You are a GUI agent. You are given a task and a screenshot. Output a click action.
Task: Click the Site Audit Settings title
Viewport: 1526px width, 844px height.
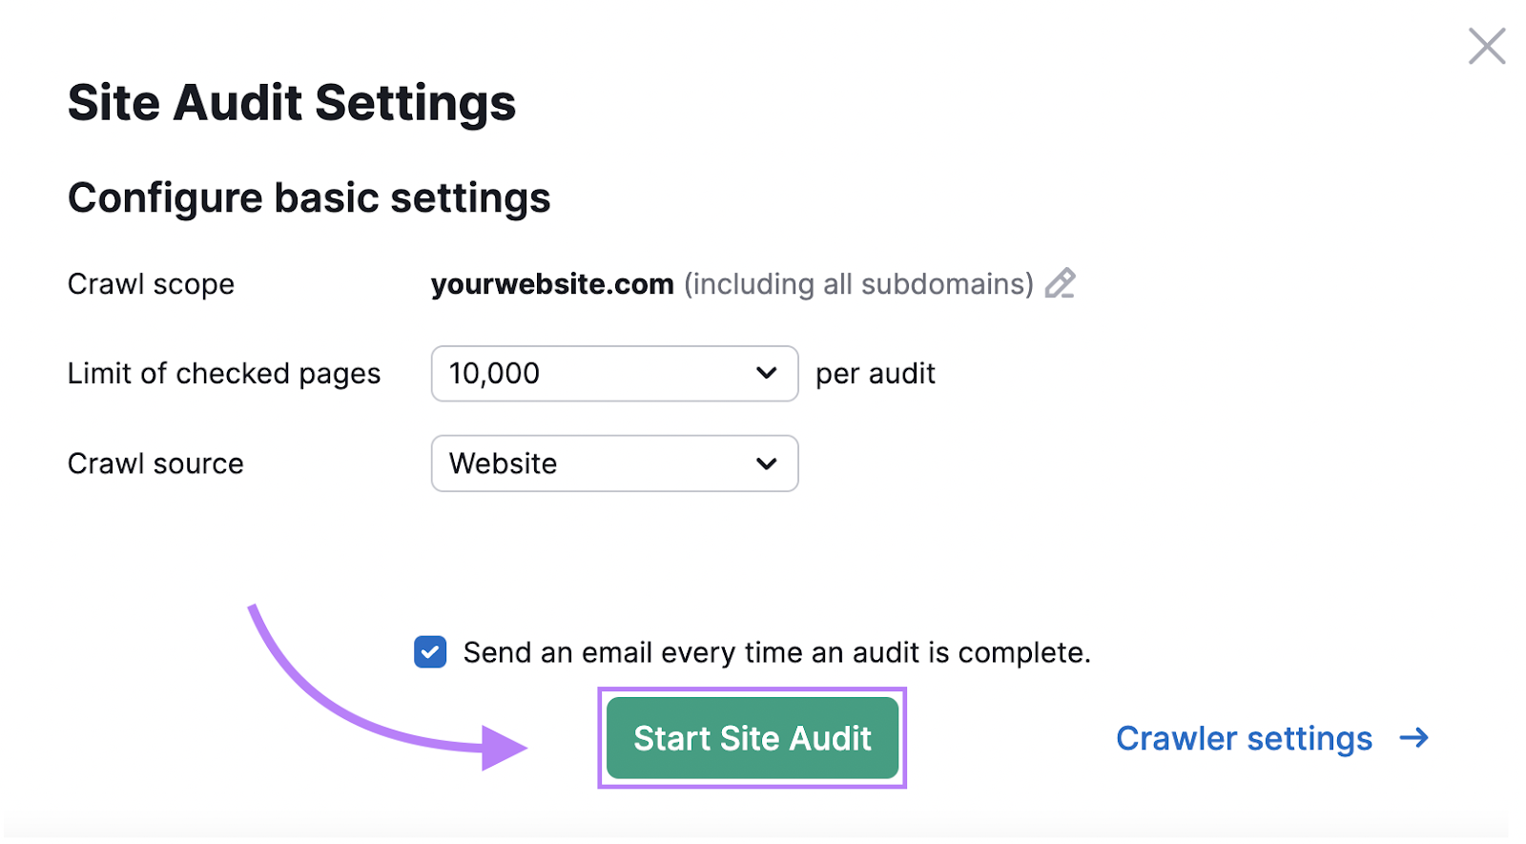291,102
